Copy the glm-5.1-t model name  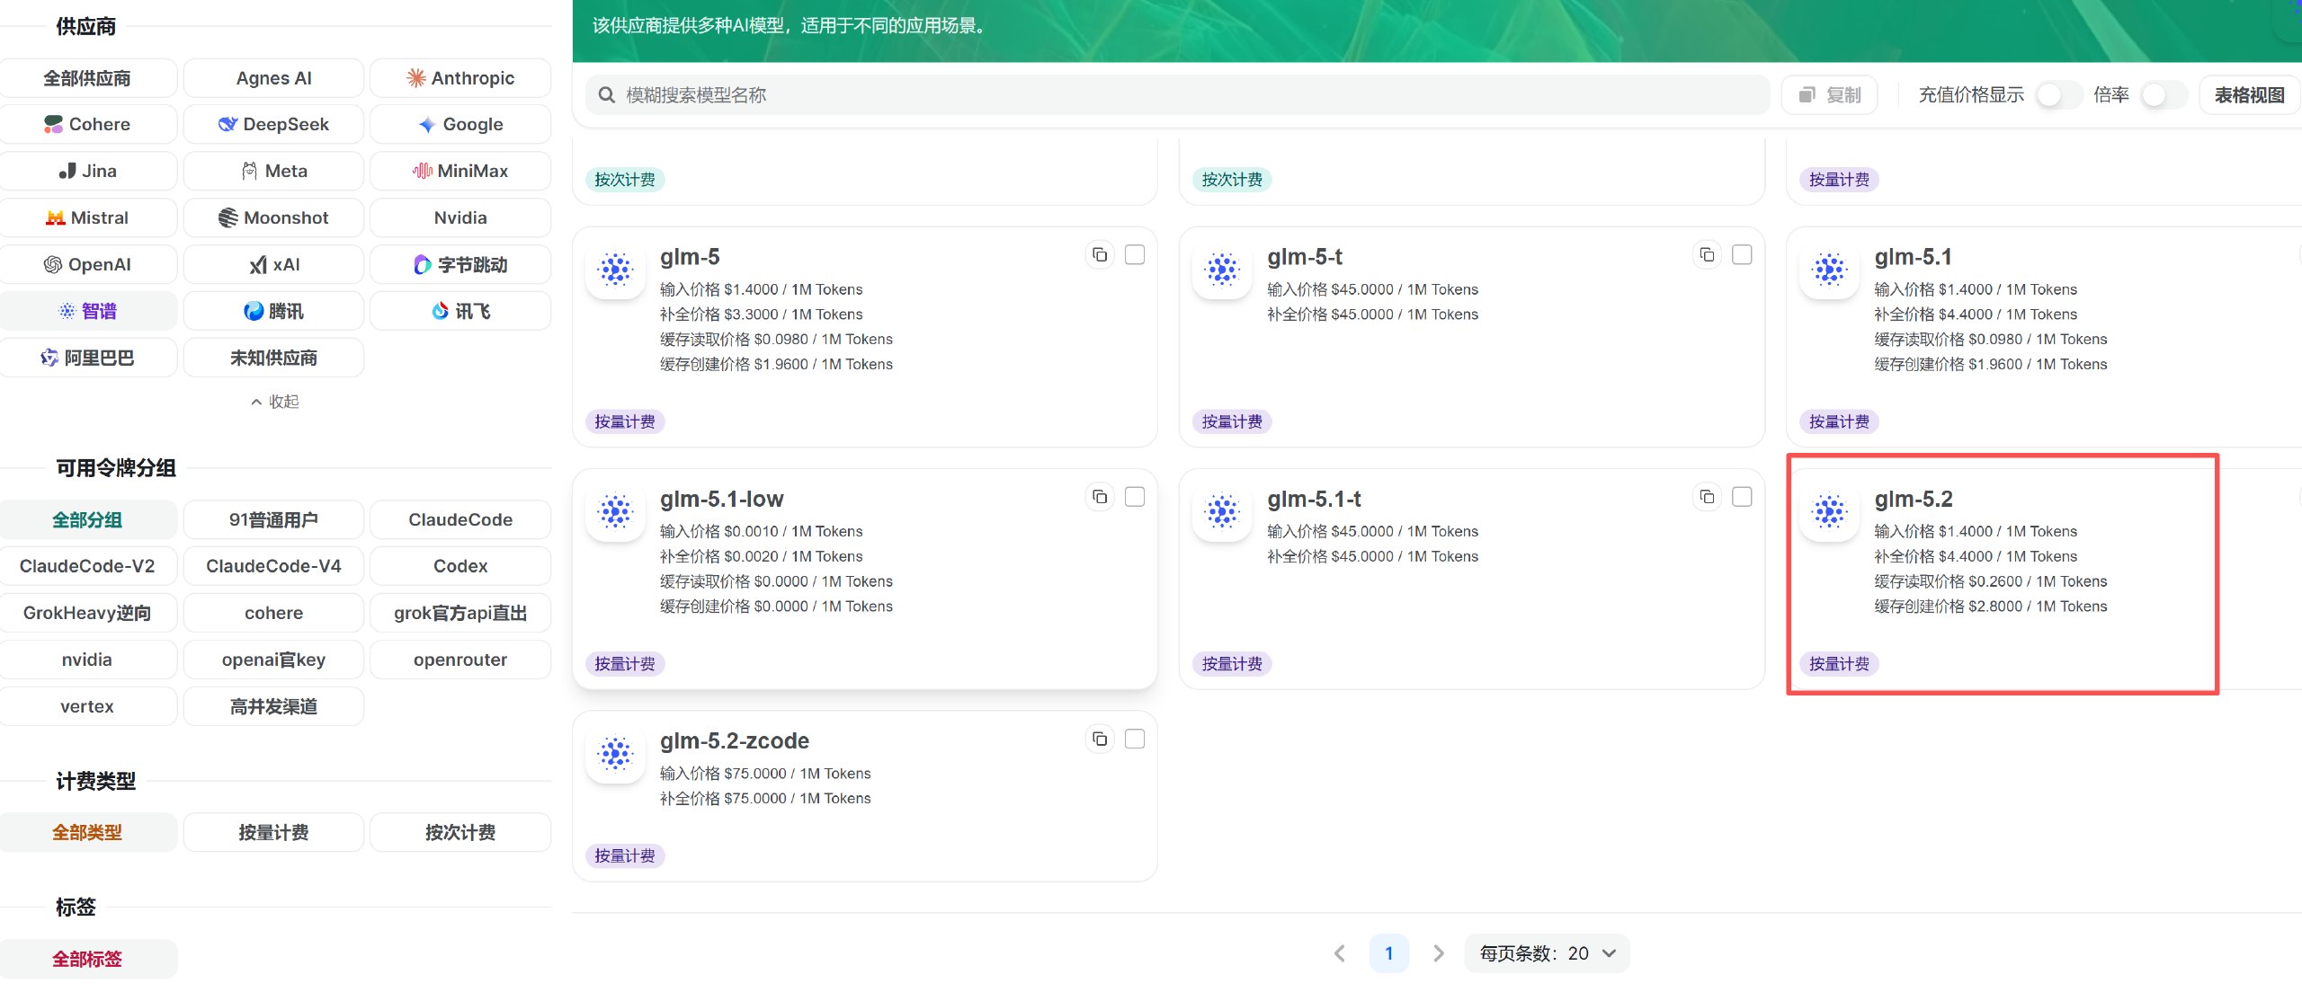coord(1707,497)
